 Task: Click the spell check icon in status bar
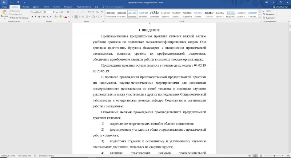tap(35, 156)
